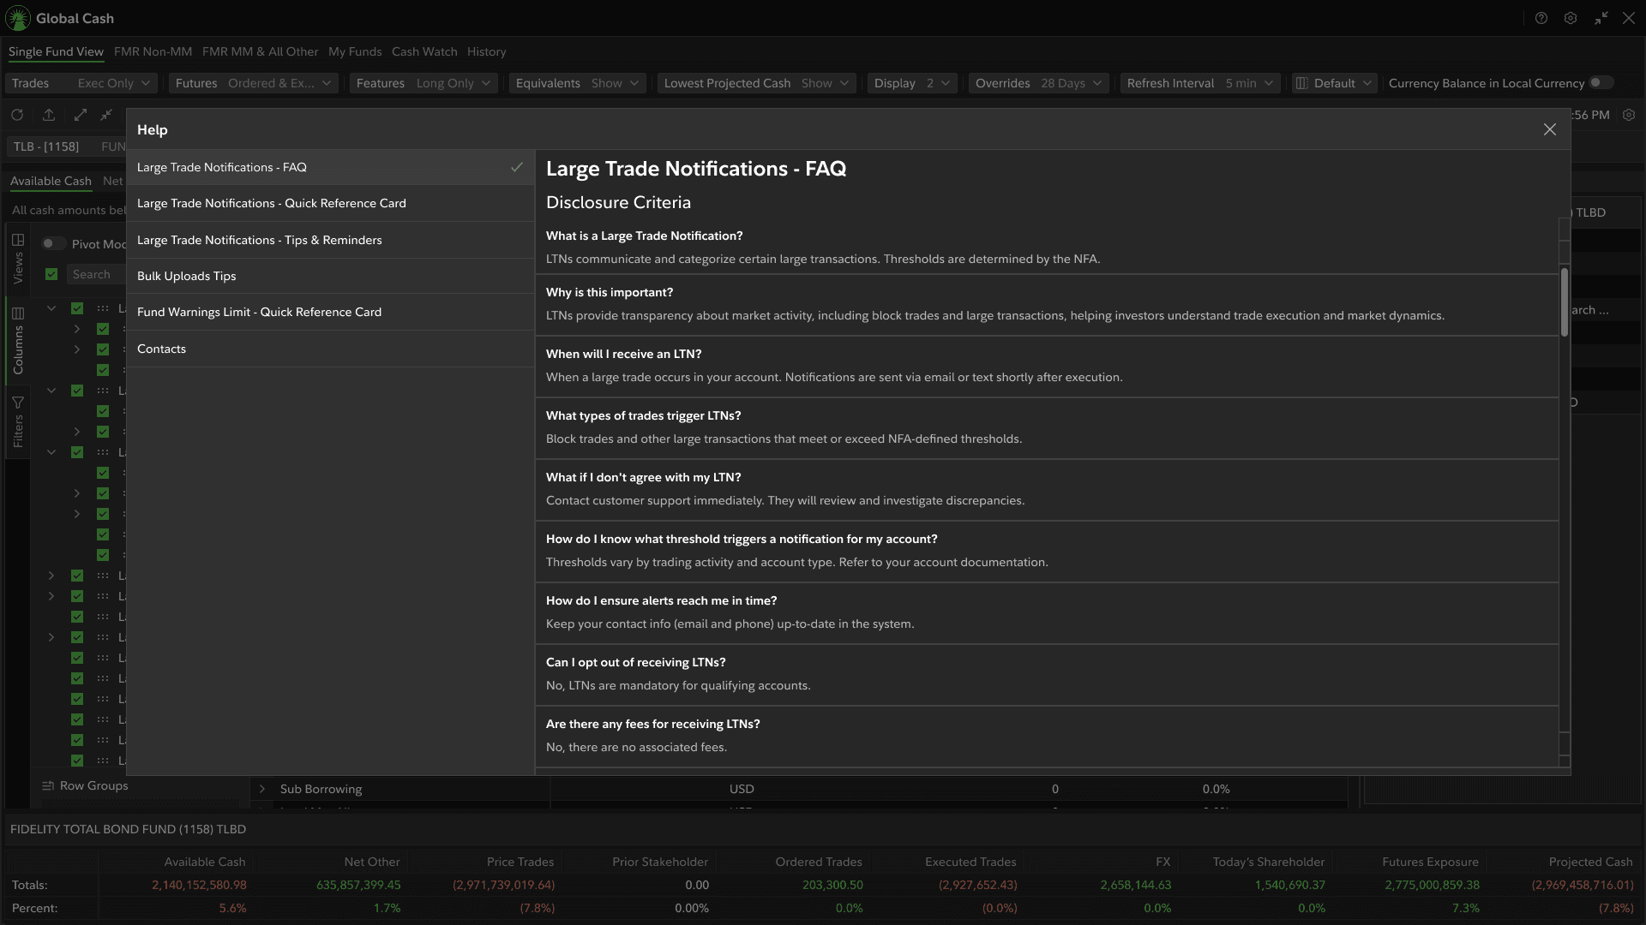The height and width of the screenshot is (925, 1646).
Task: Open the Filters side panel
Action: coord(18,421)
